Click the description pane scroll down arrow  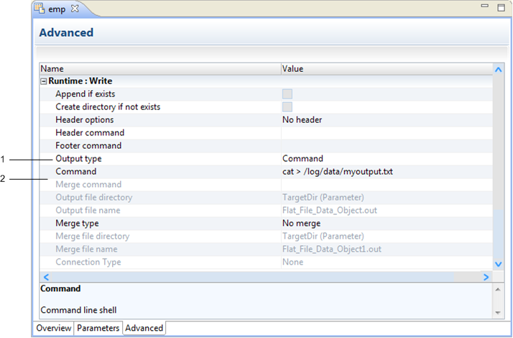498,313
